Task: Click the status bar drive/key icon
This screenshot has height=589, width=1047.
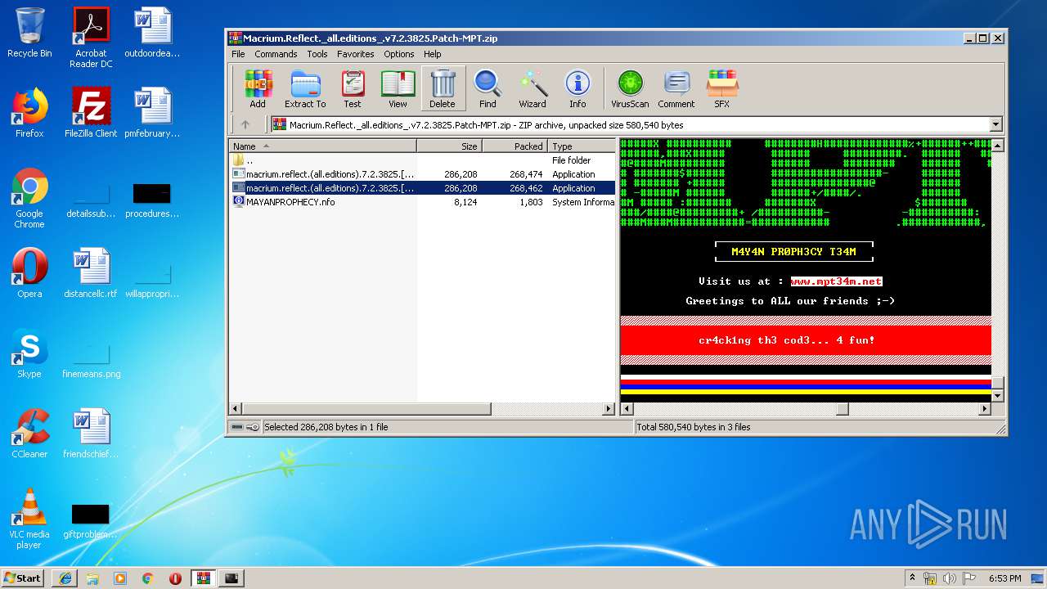Action: [245, 427]
